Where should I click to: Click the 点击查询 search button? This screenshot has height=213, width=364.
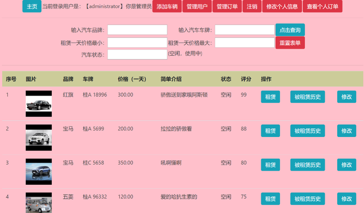click(x=290, y=30)
